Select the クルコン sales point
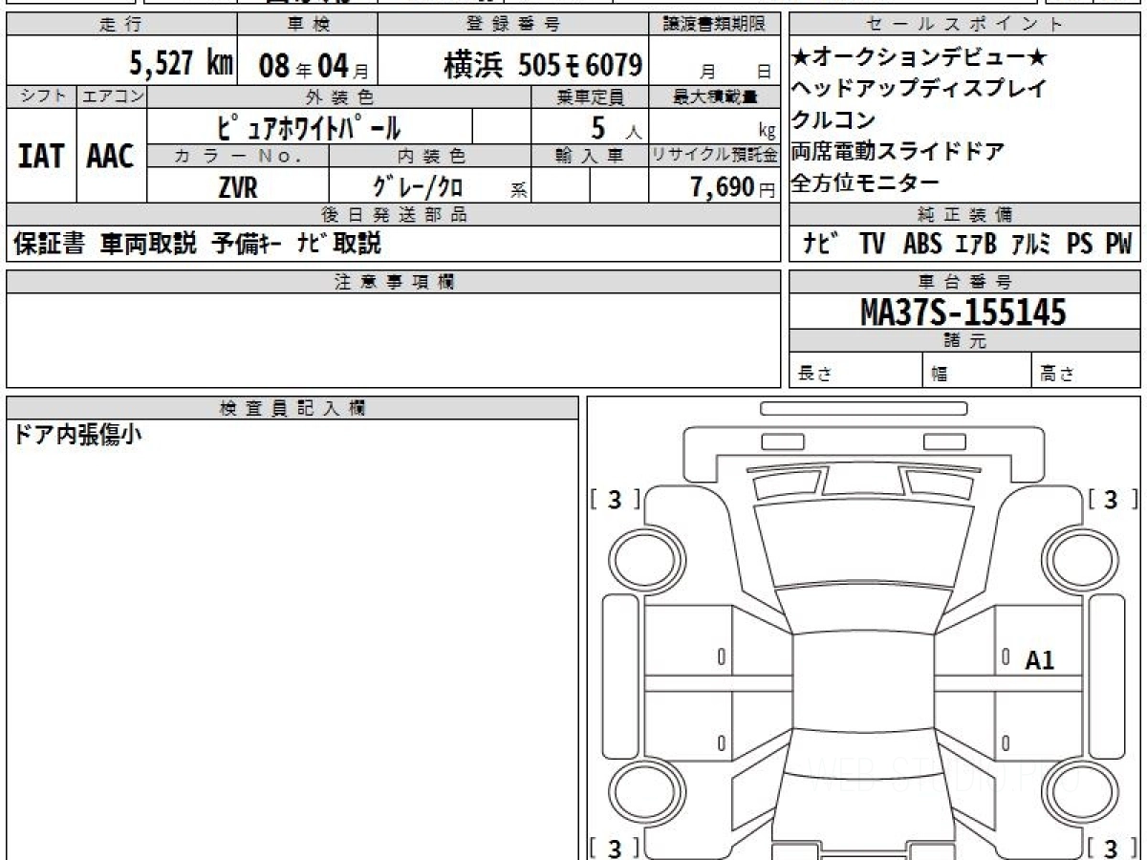 833,120
